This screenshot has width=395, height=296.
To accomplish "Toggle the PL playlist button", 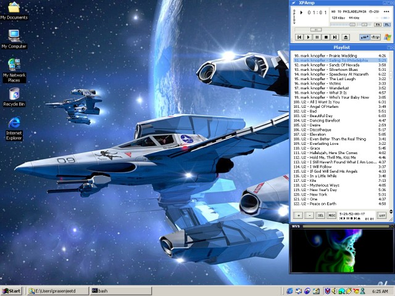I will click(387, 25).
